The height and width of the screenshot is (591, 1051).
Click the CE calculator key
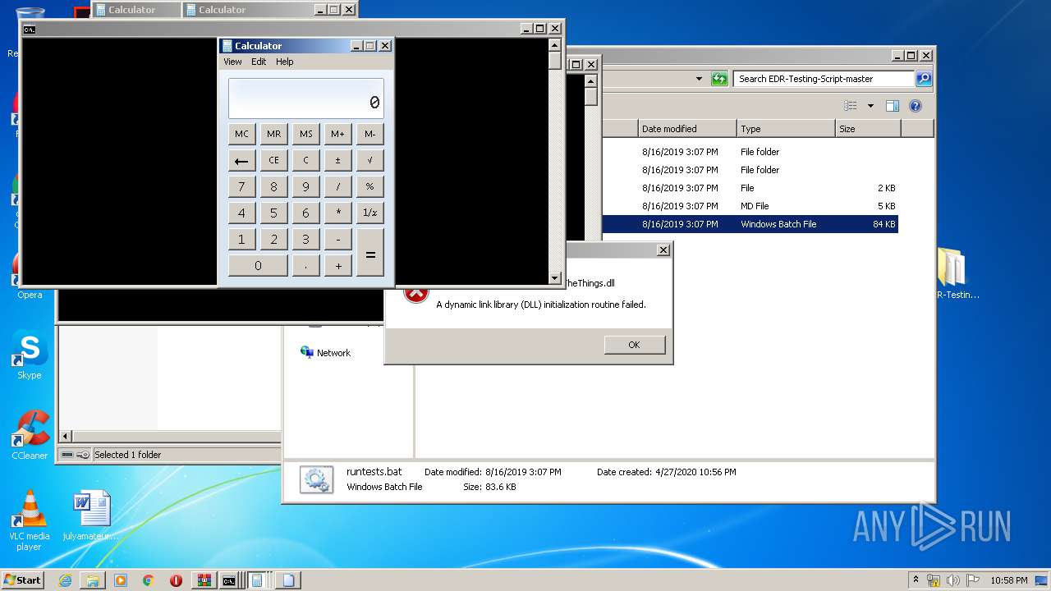tap(273, 160)
